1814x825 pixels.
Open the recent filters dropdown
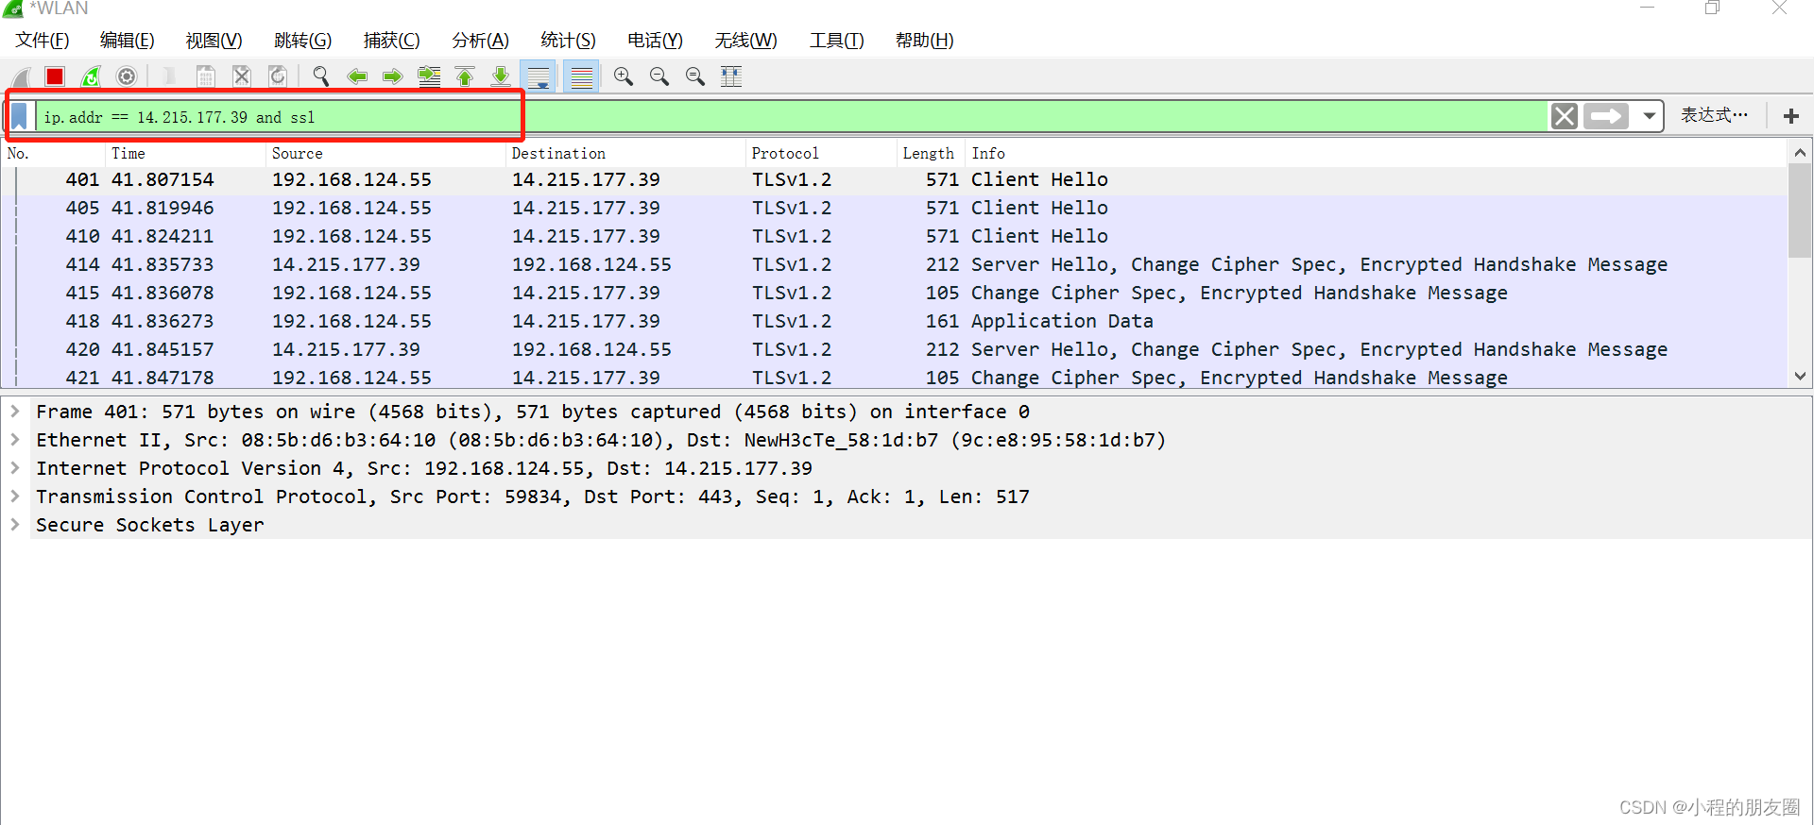pyautogui.click(x=1649, y=116)
